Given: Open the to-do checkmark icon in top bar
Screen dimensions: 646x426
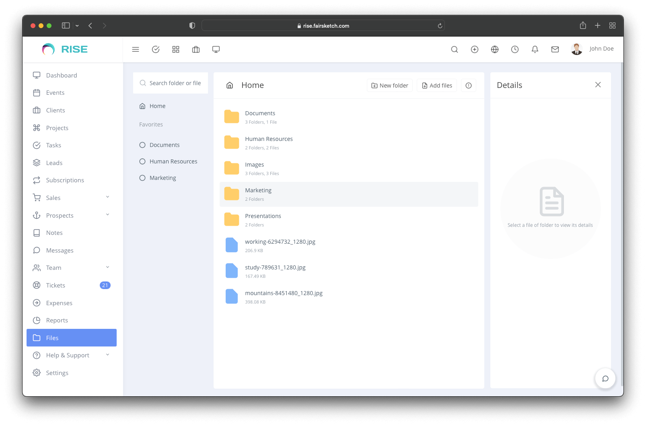Looking at the screenshot, I should click(x=156, y=49).
